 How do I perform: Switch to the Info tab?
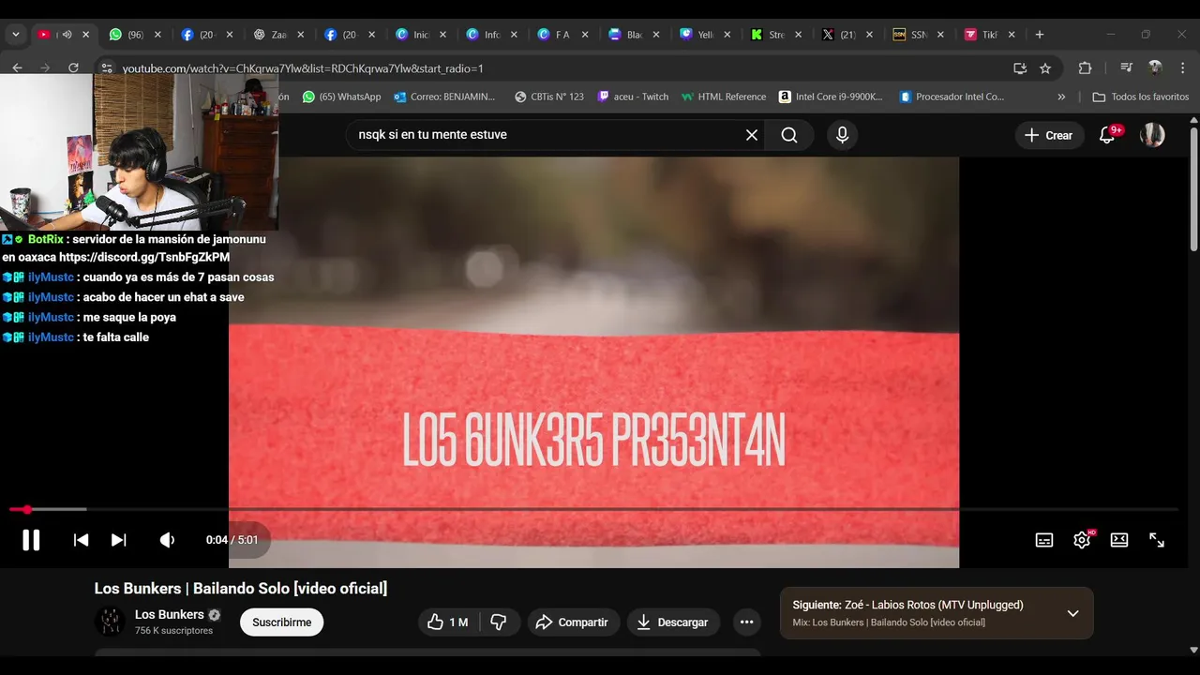point(492,35)
